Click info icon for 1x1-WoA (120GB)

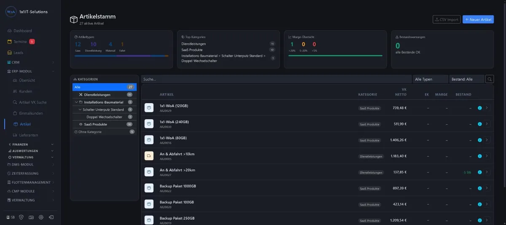(x=479, y=108)
